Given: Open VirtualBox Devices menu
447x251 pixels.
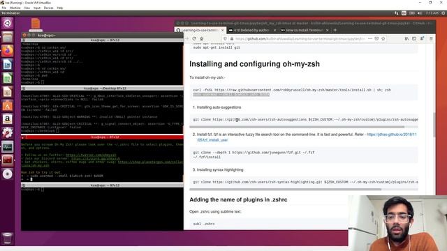Looking at the screenshot, I should (48, 8).
